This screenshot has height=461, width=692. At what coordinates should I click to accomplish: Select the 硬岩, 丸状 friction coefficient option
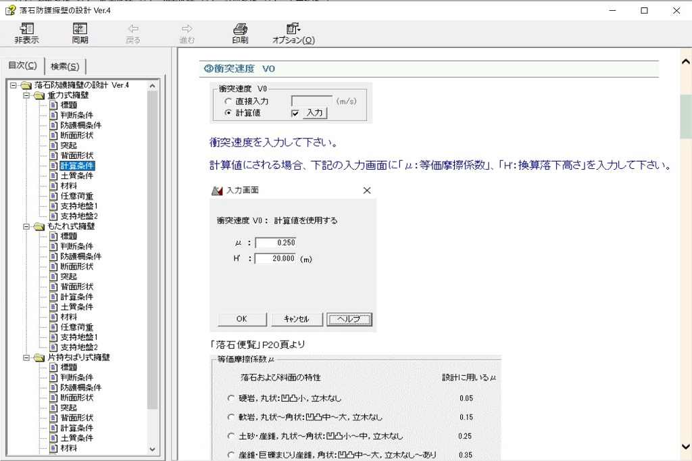pos(232,398)
